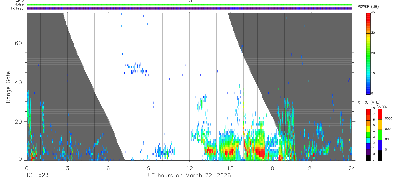Click the 40 label on the POWER scale
396x182 pixels.
click(374, 13)
